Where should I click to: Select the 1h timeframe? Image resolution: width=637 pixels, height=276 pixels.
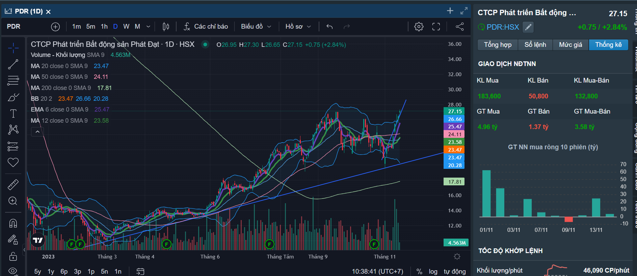(x=104, y=27)
